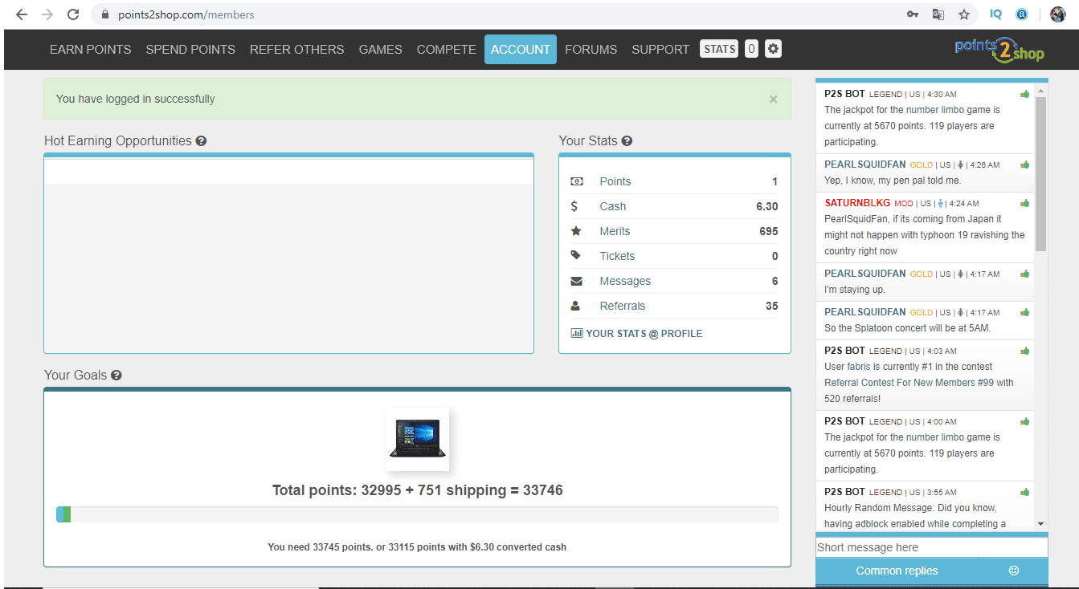The width and height of the screenshot is (1079, 589).
Task: Open the Cash stat link
Action: pyautogui.click(x=612, y=206)
